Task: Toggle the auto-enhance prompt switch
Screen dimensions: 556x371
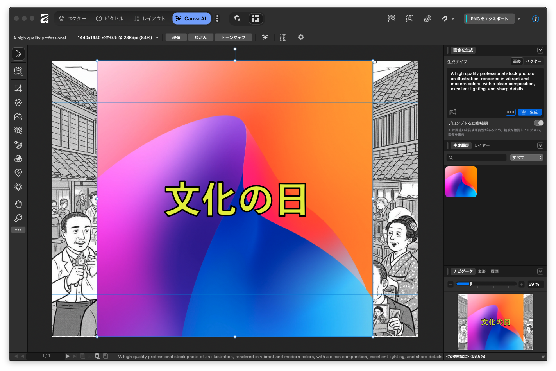Action: (x=538, y=123)
